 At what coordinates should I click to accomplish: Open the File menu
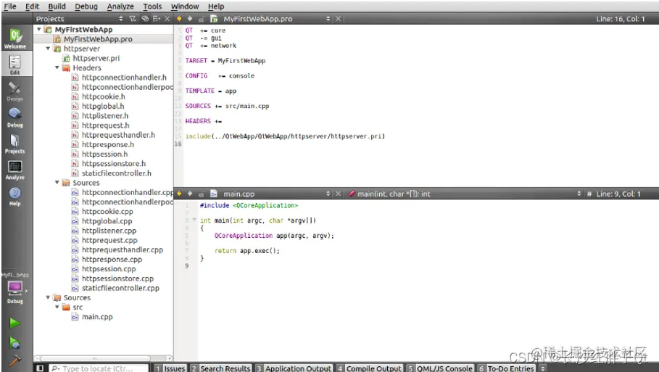point(10,7)
